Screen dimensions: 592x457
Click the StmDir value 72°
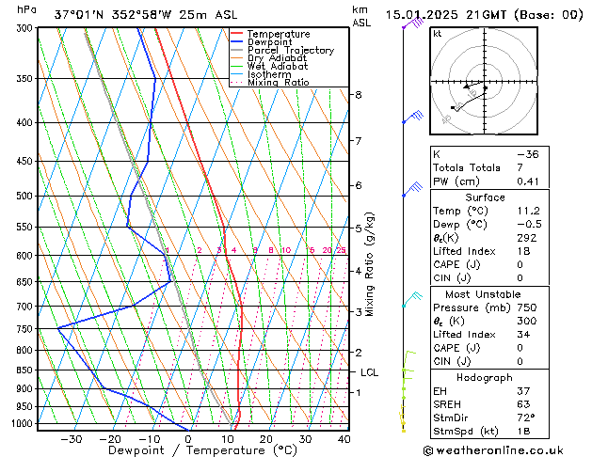pos(526,418)
